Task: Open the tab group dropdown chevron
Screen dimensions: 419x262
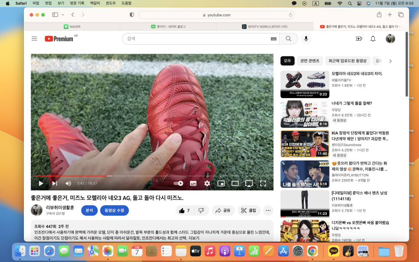Action: [x=63, y=15]
